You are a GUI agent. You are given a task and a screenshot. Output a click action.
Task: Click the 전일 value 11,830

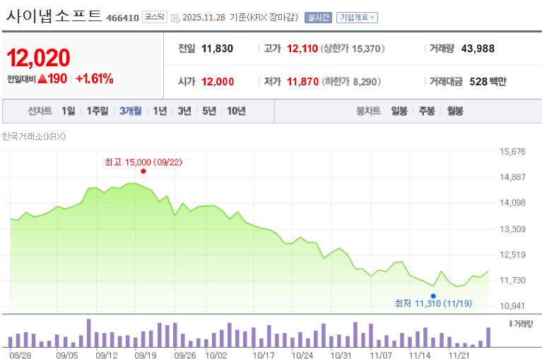click(x=217, y=49)
